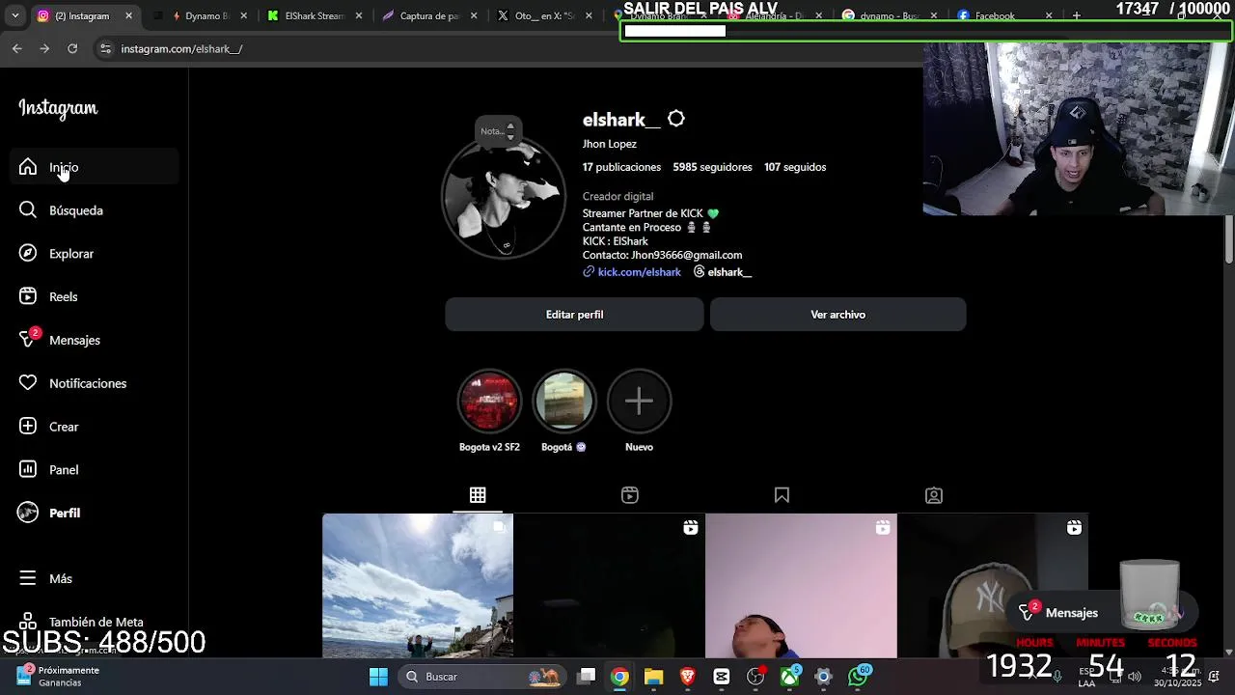The image size is (1235, 695).
Task: Click the instagram.com/elshark__/ address bar
Action: coord(181,49)
